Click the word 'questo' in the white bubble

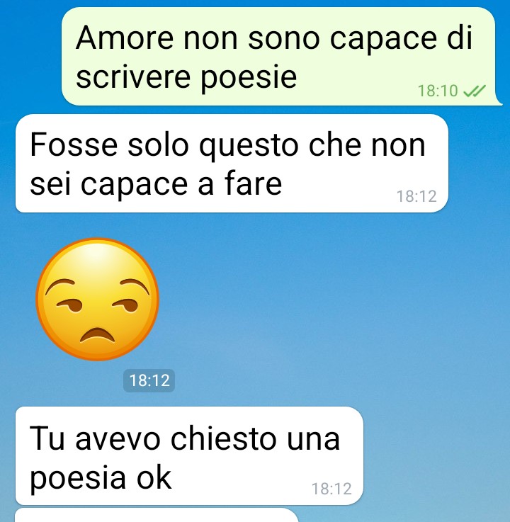[249, 146]
